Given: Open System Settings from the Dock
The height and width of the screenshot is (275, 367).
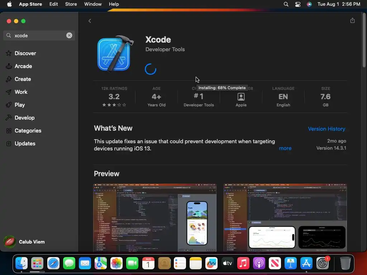Looking at the screenshot, I should point(323,263).
